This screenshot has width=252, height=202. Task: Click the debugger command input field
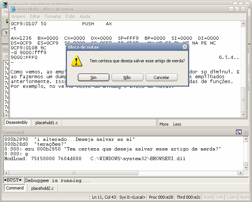click(134, 181)
